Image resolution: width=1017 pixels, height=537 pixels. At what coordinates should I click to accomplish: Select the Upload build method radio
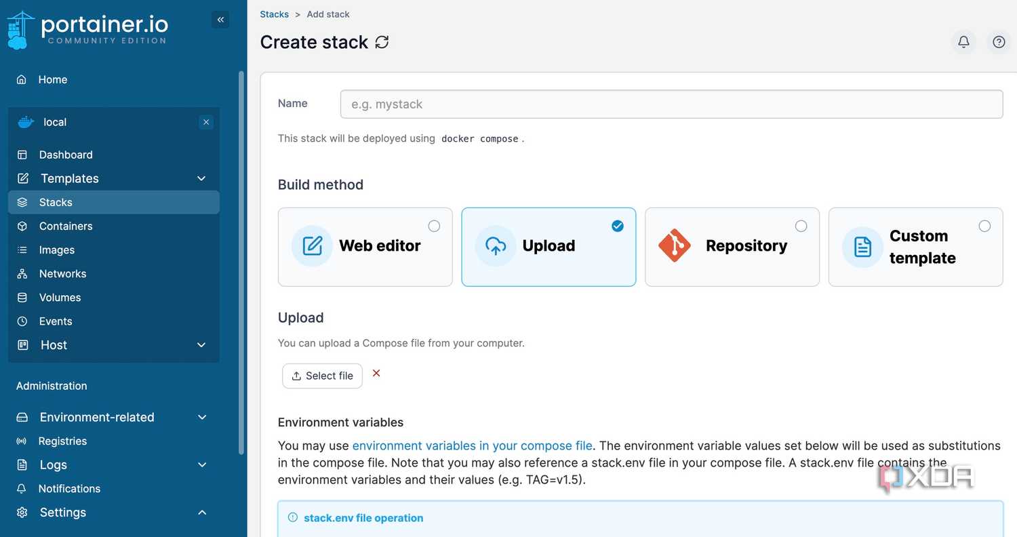pyautogui.click(x=618, y=226)
